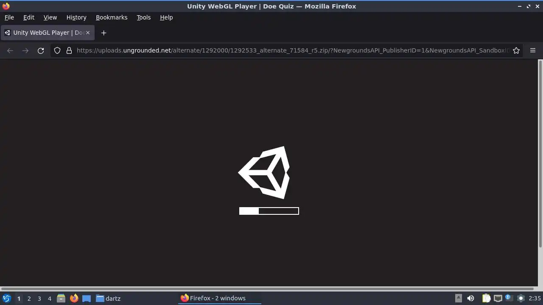Switch to workspace 3

click(x=39, y=298)
